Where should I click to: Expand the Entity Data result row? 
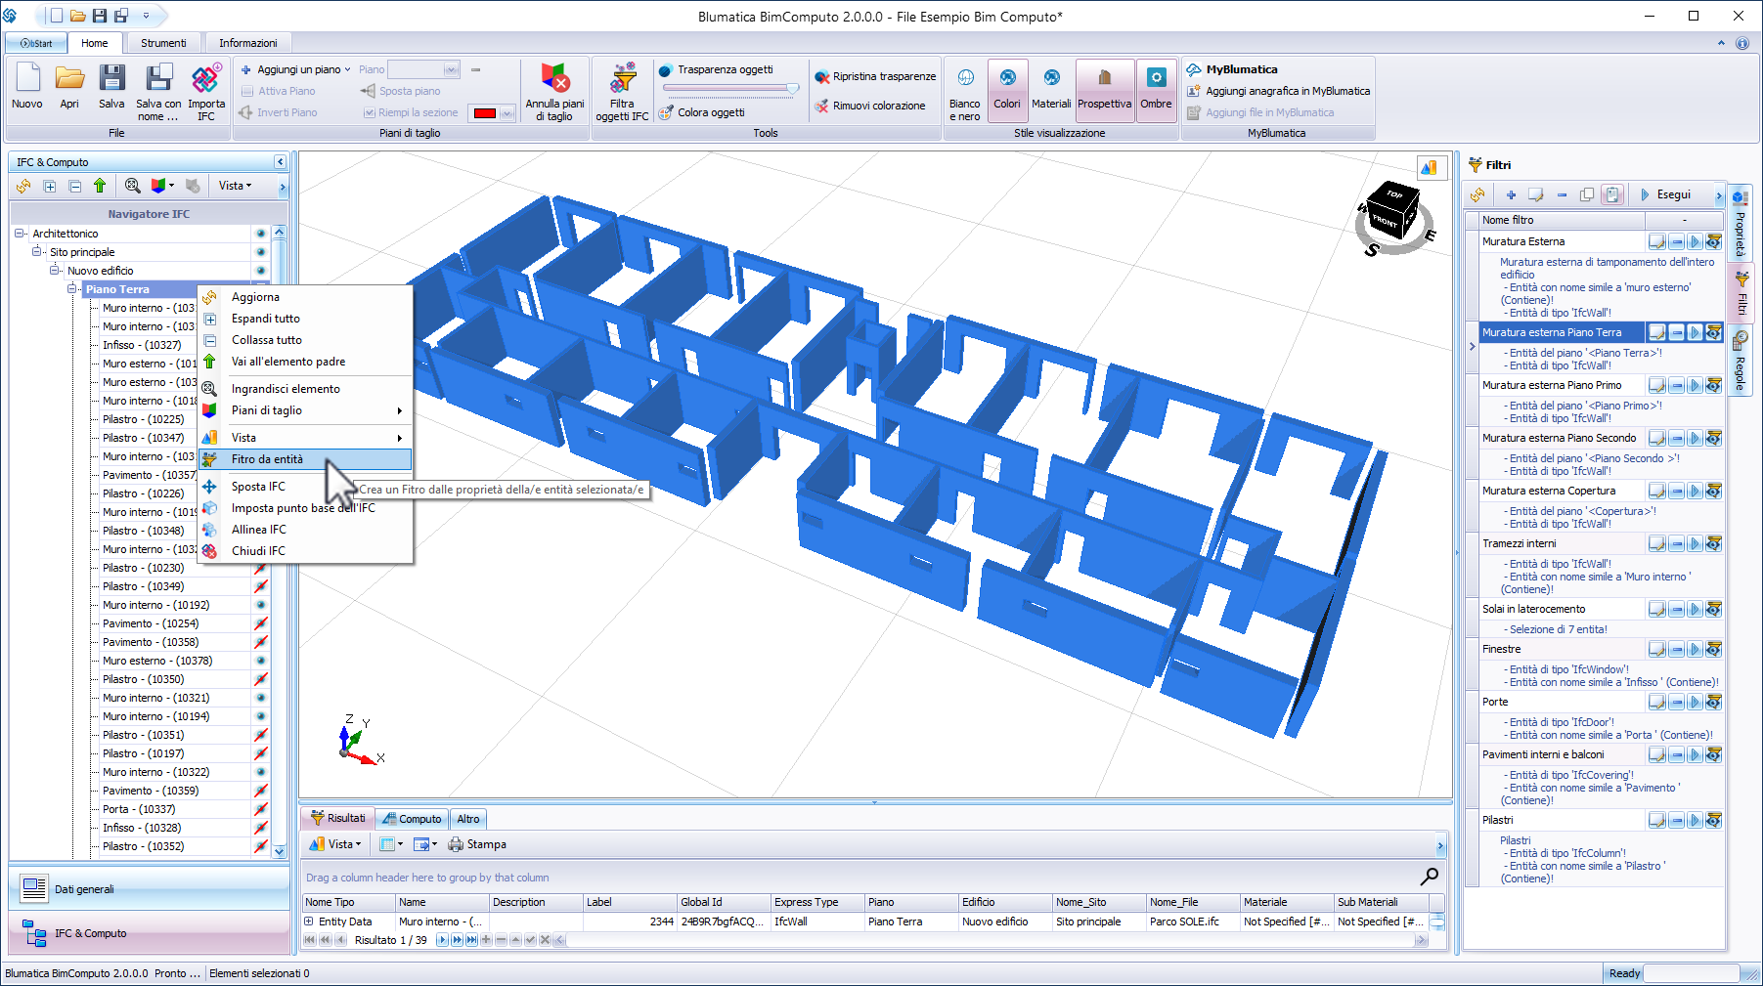pos(309,922)
